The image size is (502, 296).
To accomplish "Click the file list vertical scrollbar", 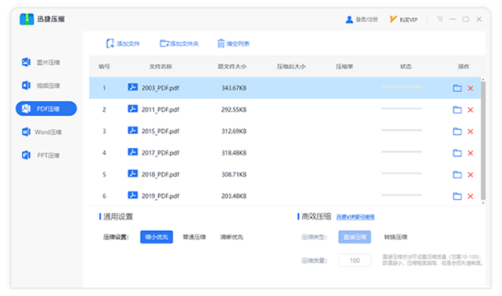I will pos(483,141).
